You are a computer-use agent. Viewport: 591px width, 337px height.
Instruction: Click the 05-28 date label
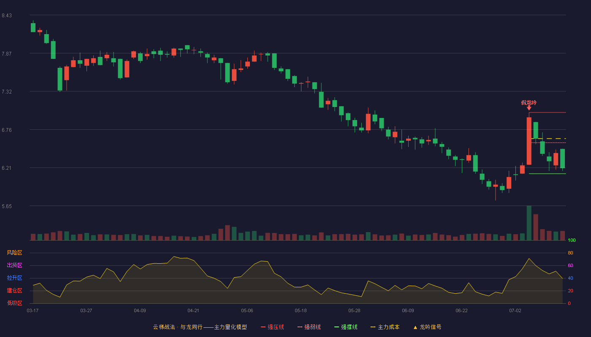coord(354,310)
